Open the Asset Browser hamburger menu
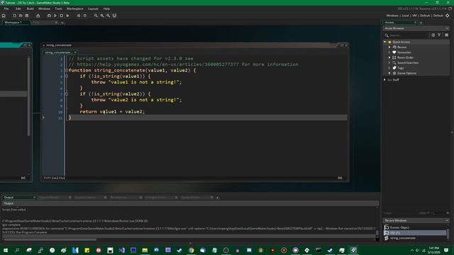Viewport: 454px width, 255px height. coord(446,35)
